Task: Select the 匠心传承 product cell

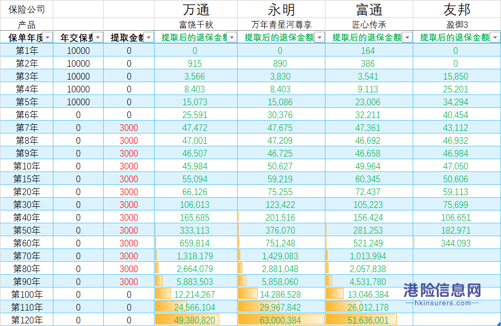Action: click(x=369, y=25)
